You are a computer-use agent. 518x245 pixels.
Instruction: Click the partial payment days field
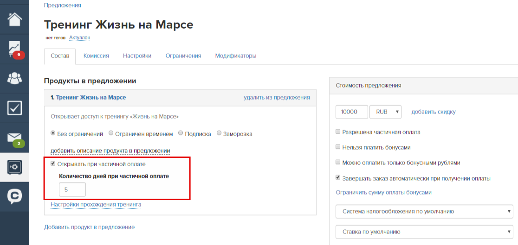[72, 190]
